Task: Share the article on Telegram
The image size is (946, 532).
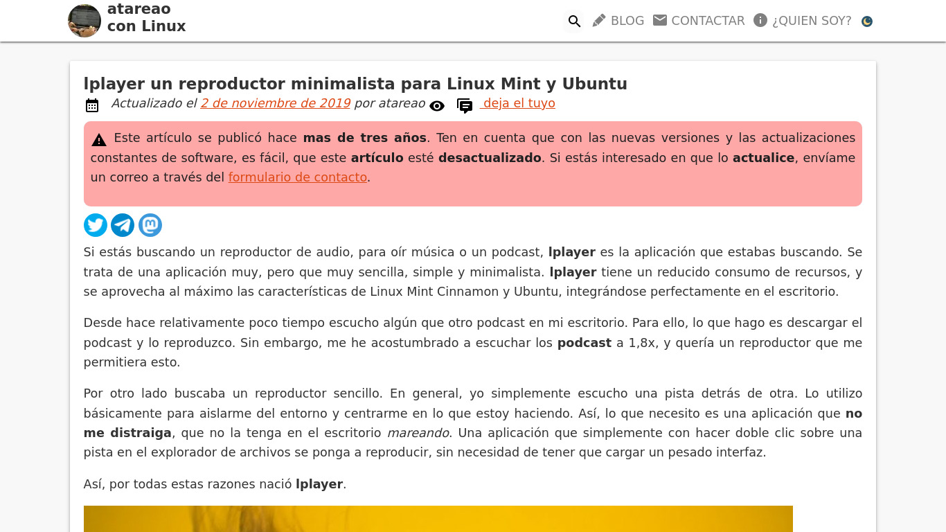Action: pos(123,225)
